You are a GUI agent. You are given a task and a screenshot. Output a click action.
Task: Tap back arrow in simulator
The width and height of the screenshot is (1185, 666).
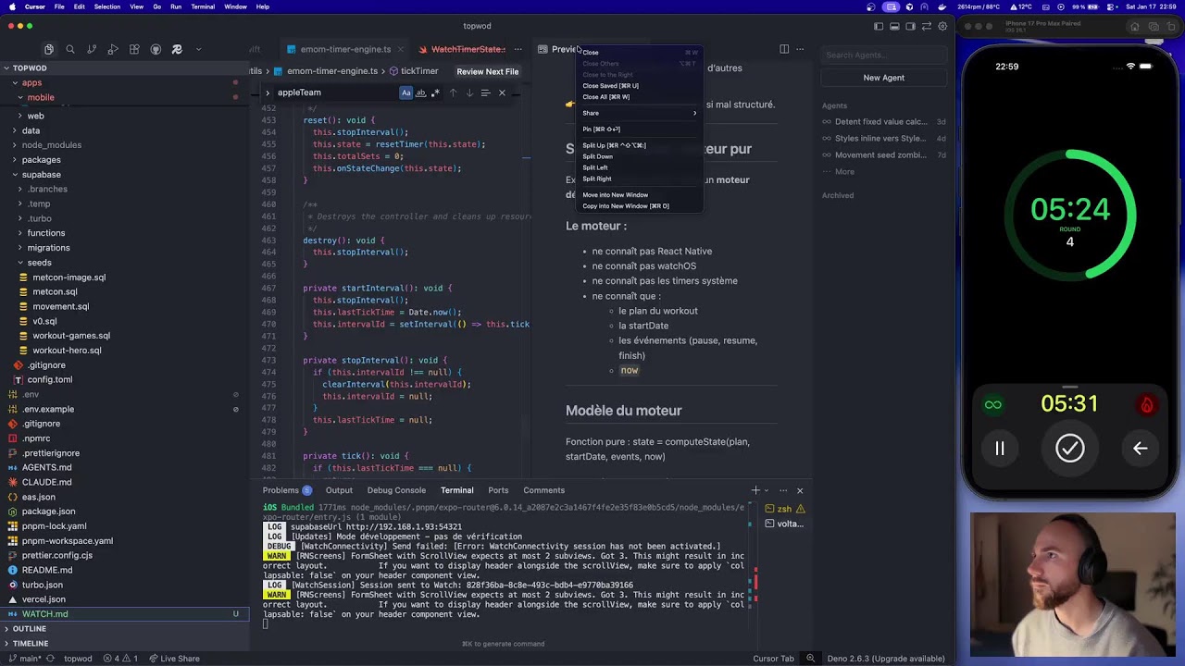1141,449
